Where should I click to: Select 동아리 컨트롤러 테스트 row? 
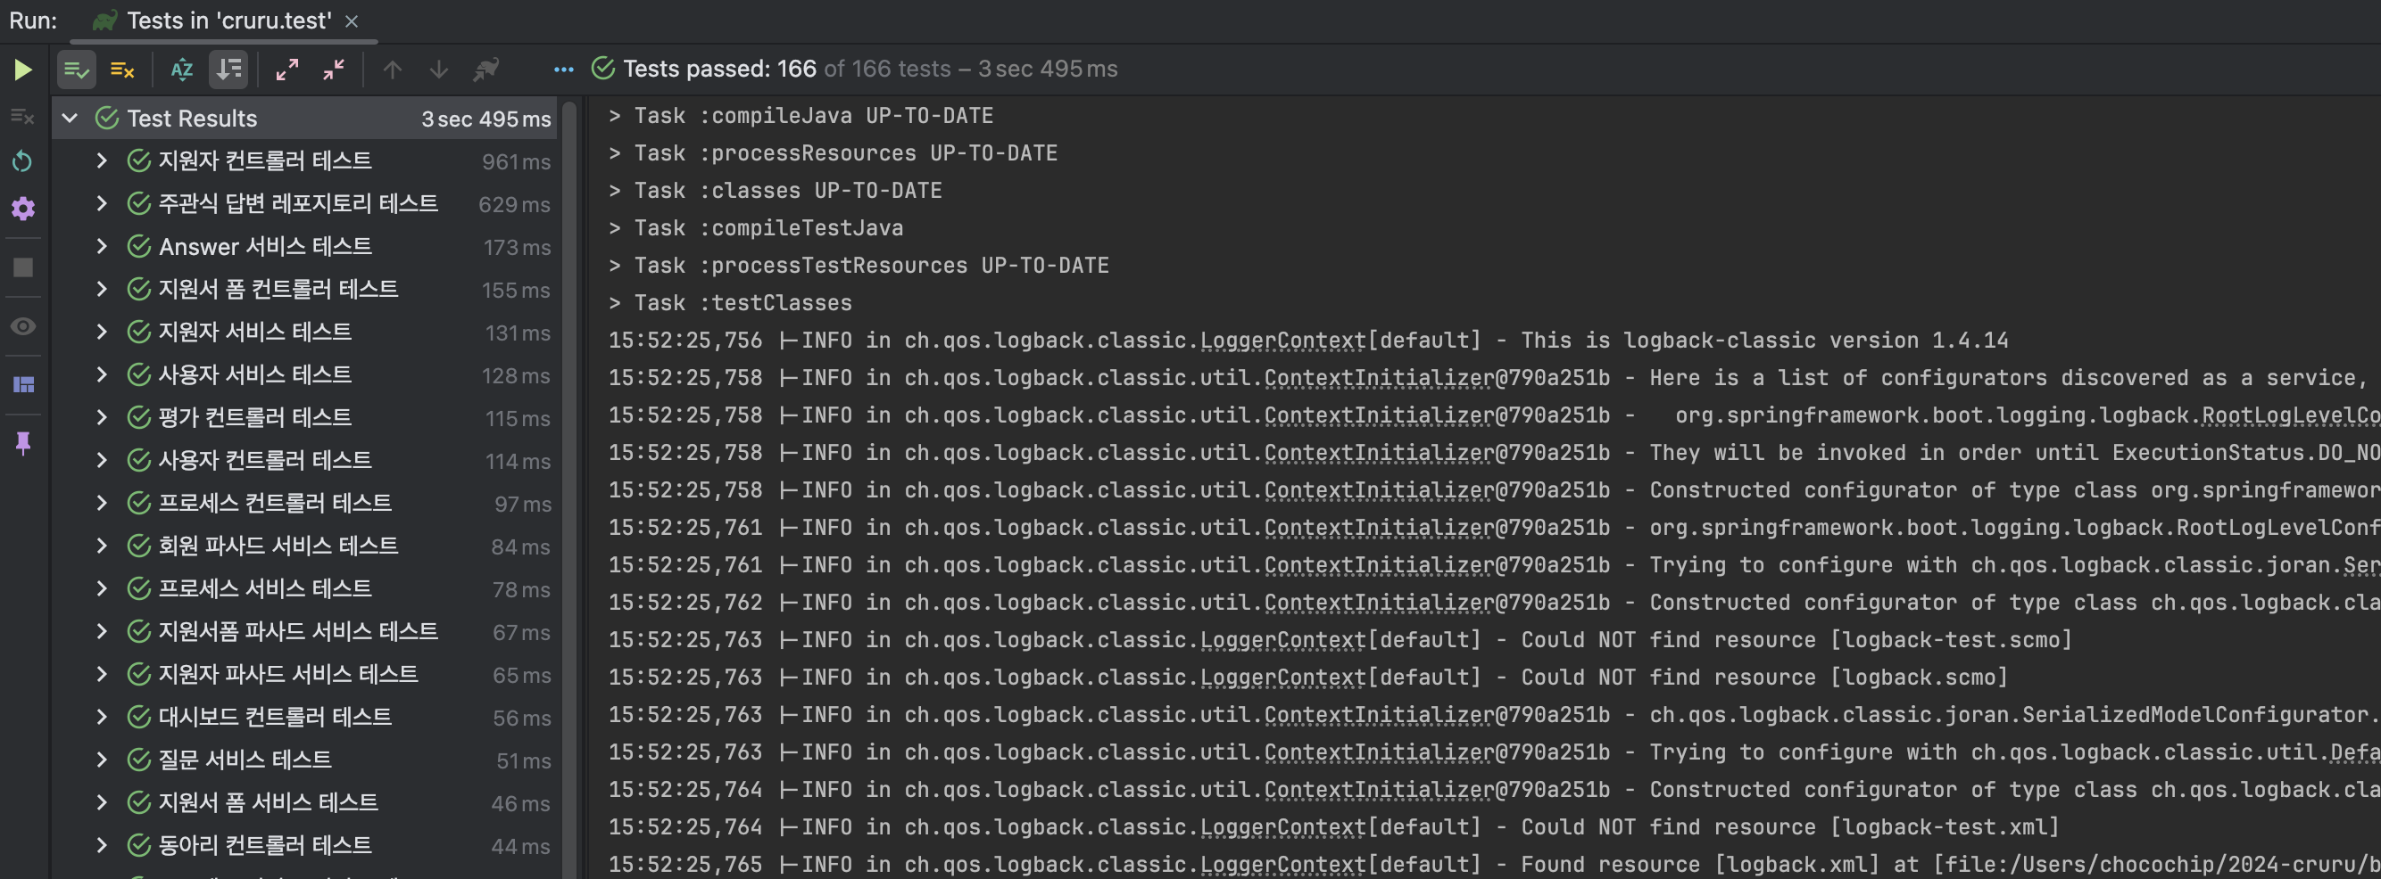coord(305,845)
